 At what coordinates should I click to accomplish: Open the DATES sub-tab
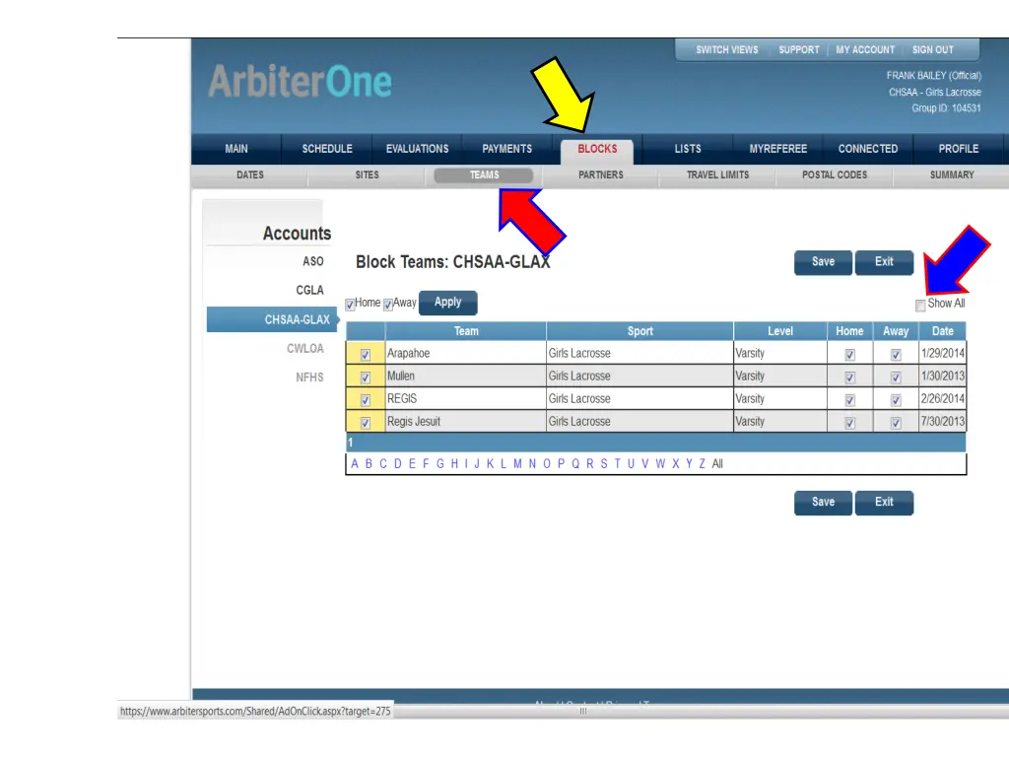(x=249, y=175)
